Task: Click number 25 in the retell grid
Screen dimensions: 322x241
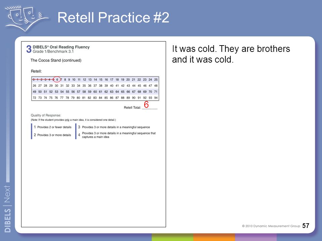Action: [x=156, y=80]
